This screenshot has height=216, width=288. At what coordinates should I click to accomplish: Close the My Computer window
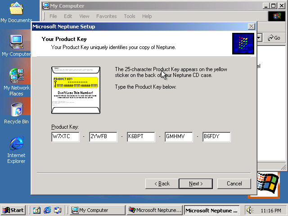282,6
